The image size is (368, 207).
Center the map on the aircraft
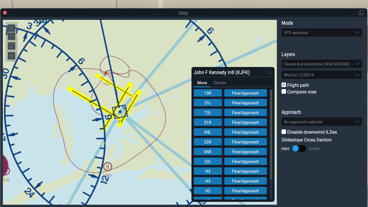(11, 56)
